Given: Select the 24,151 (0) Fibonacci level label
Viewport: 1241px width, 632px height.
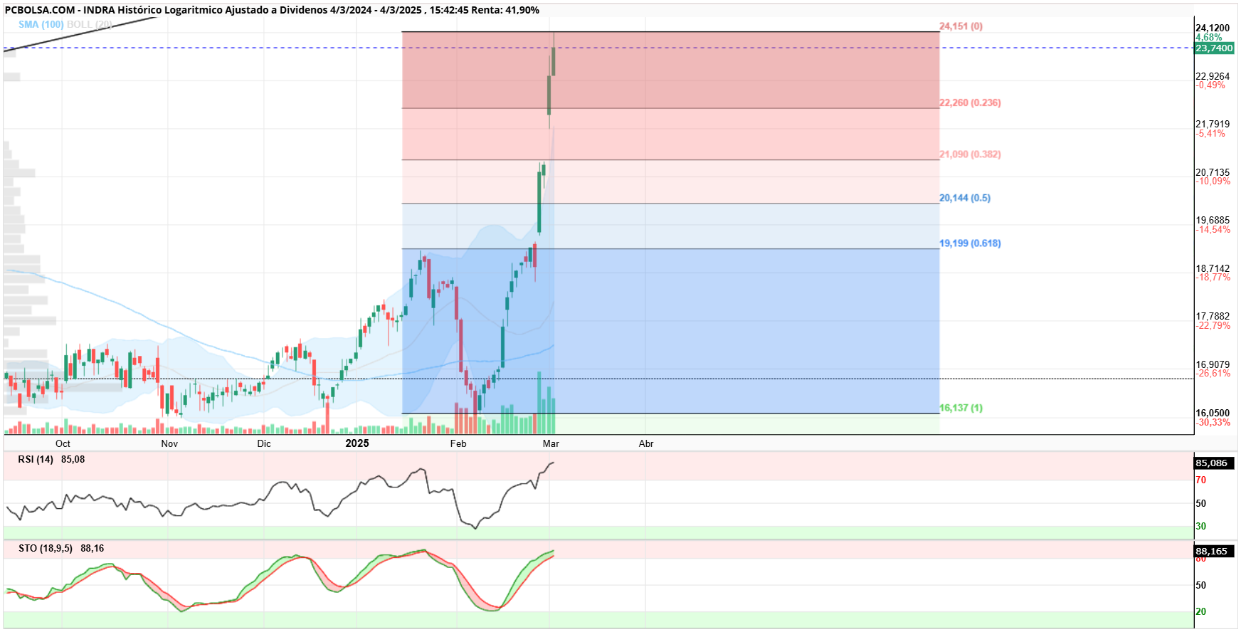Looking at the screenshot, I should point(961,26).
